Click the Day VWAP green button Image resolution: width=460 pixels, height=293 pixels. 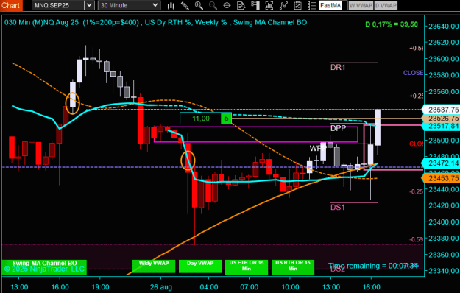(200, 266)
